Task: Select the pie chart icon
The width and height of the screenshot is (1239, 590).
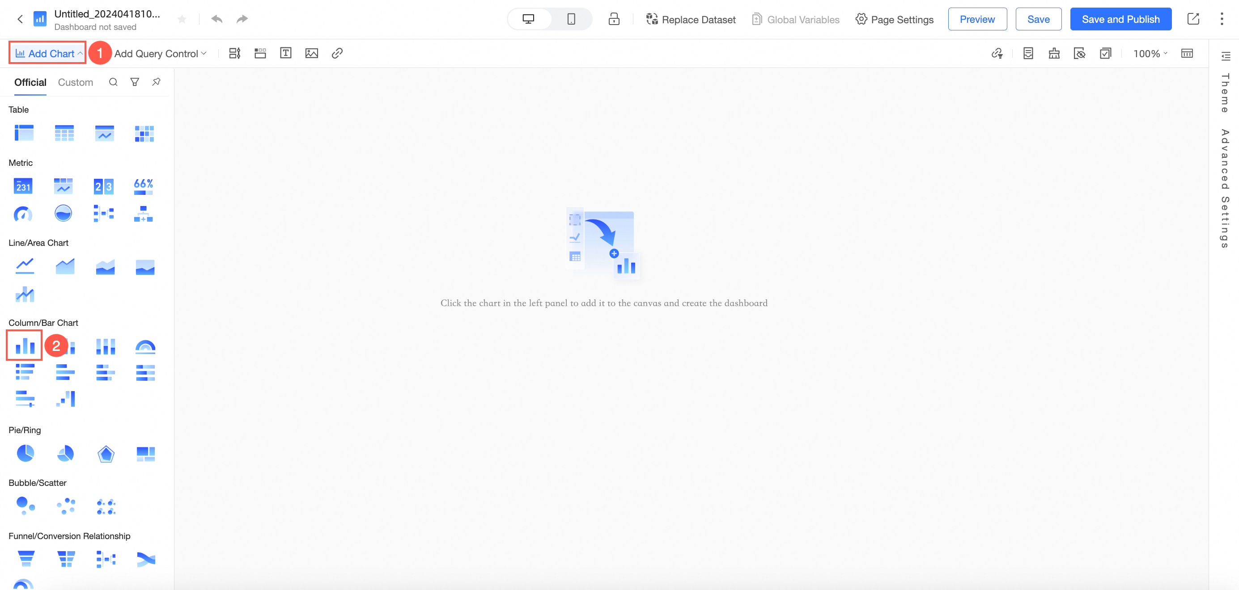Action: (25, 453)
